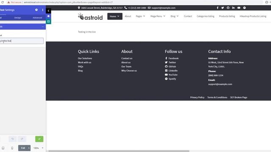Click the undo button in builder footer

click(x=13, y=139)
